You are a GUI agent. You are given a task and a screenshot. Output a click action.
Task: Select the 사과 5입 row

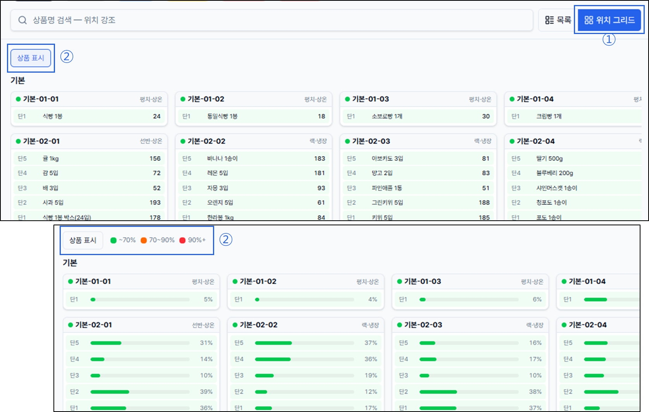click(89, 203)
